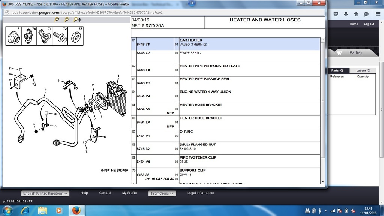This screenshot has width=384, height=216.
Task: Select part reference 6448 F8
Action: point(143,70)
